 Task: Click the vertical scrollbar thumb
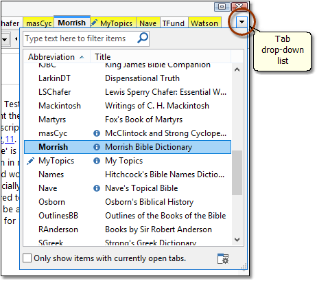point(237,172)
